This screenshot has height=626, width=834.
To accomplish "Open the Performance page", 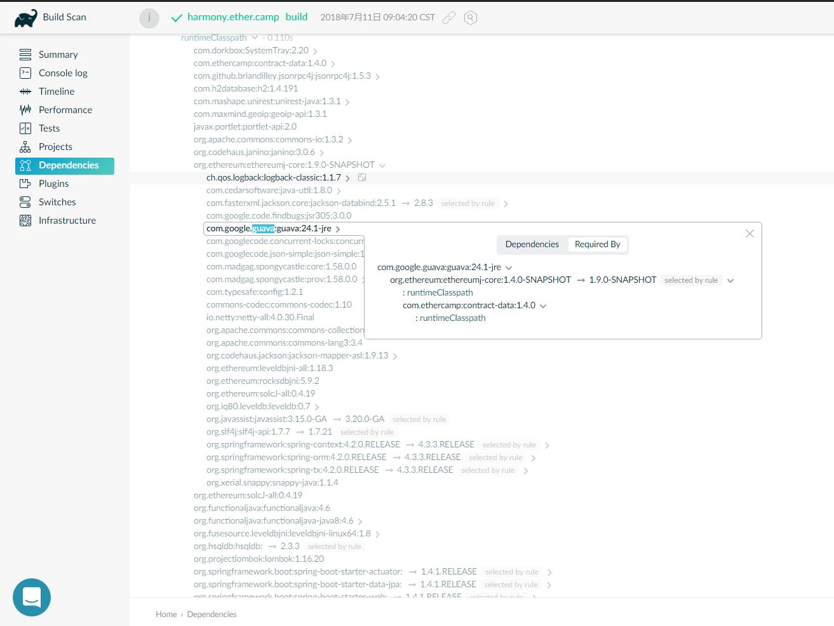I will [x=65, y=110].
